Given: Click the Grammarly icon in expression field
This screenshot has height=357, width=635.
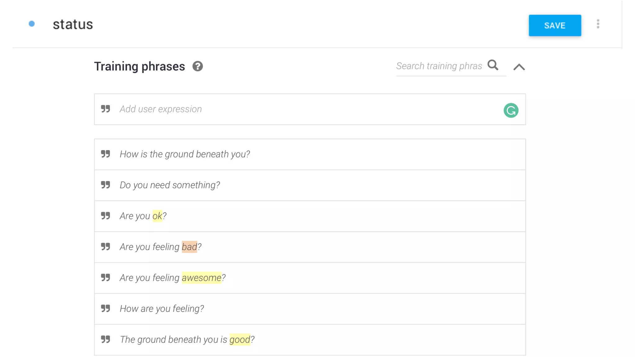Looking at the screenshot, I should pos(511,110).
